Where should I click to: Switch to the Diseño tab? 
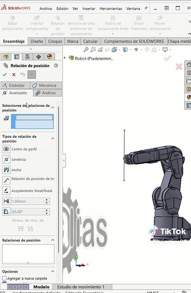pos(37,42)
